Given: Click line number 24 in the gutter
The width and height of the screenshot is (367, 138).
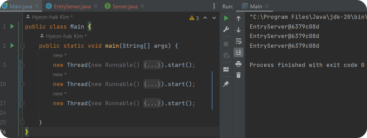Looking at the screenshot, I should (x=3, y=113).
